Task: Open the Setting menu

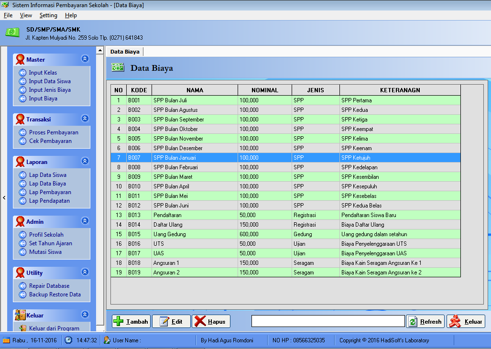Action: tap(48, 15)
